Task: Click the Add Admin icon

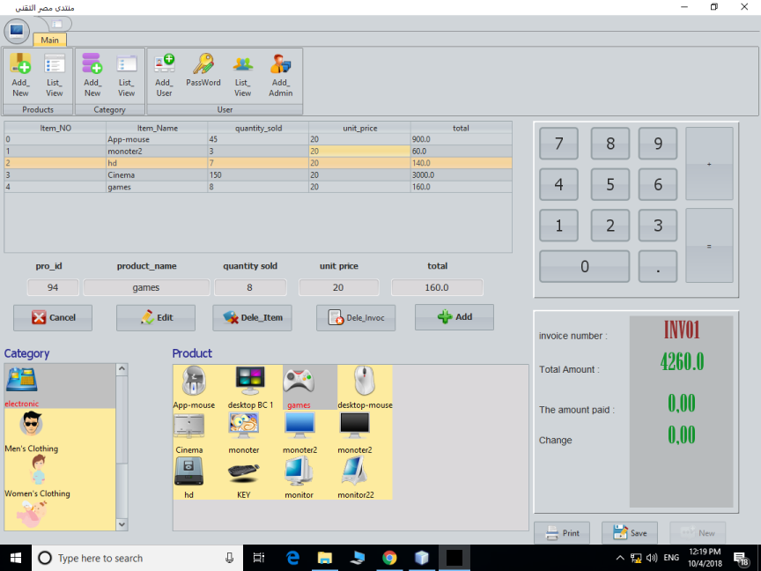Action: [280, 75]
